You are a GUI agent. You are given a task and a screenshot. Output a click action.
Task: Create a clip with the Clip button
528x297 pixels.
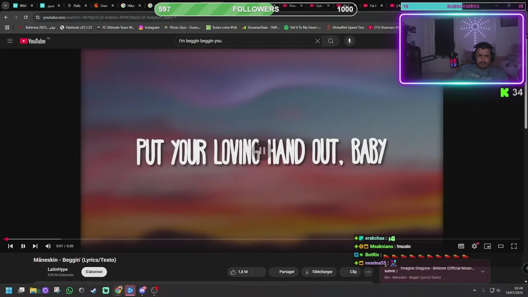[x=351, y=272]
